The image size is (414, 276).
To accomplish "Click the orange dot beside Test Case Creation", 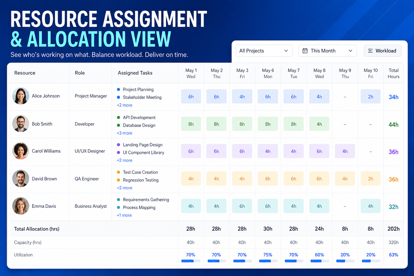I will point(118,172).
